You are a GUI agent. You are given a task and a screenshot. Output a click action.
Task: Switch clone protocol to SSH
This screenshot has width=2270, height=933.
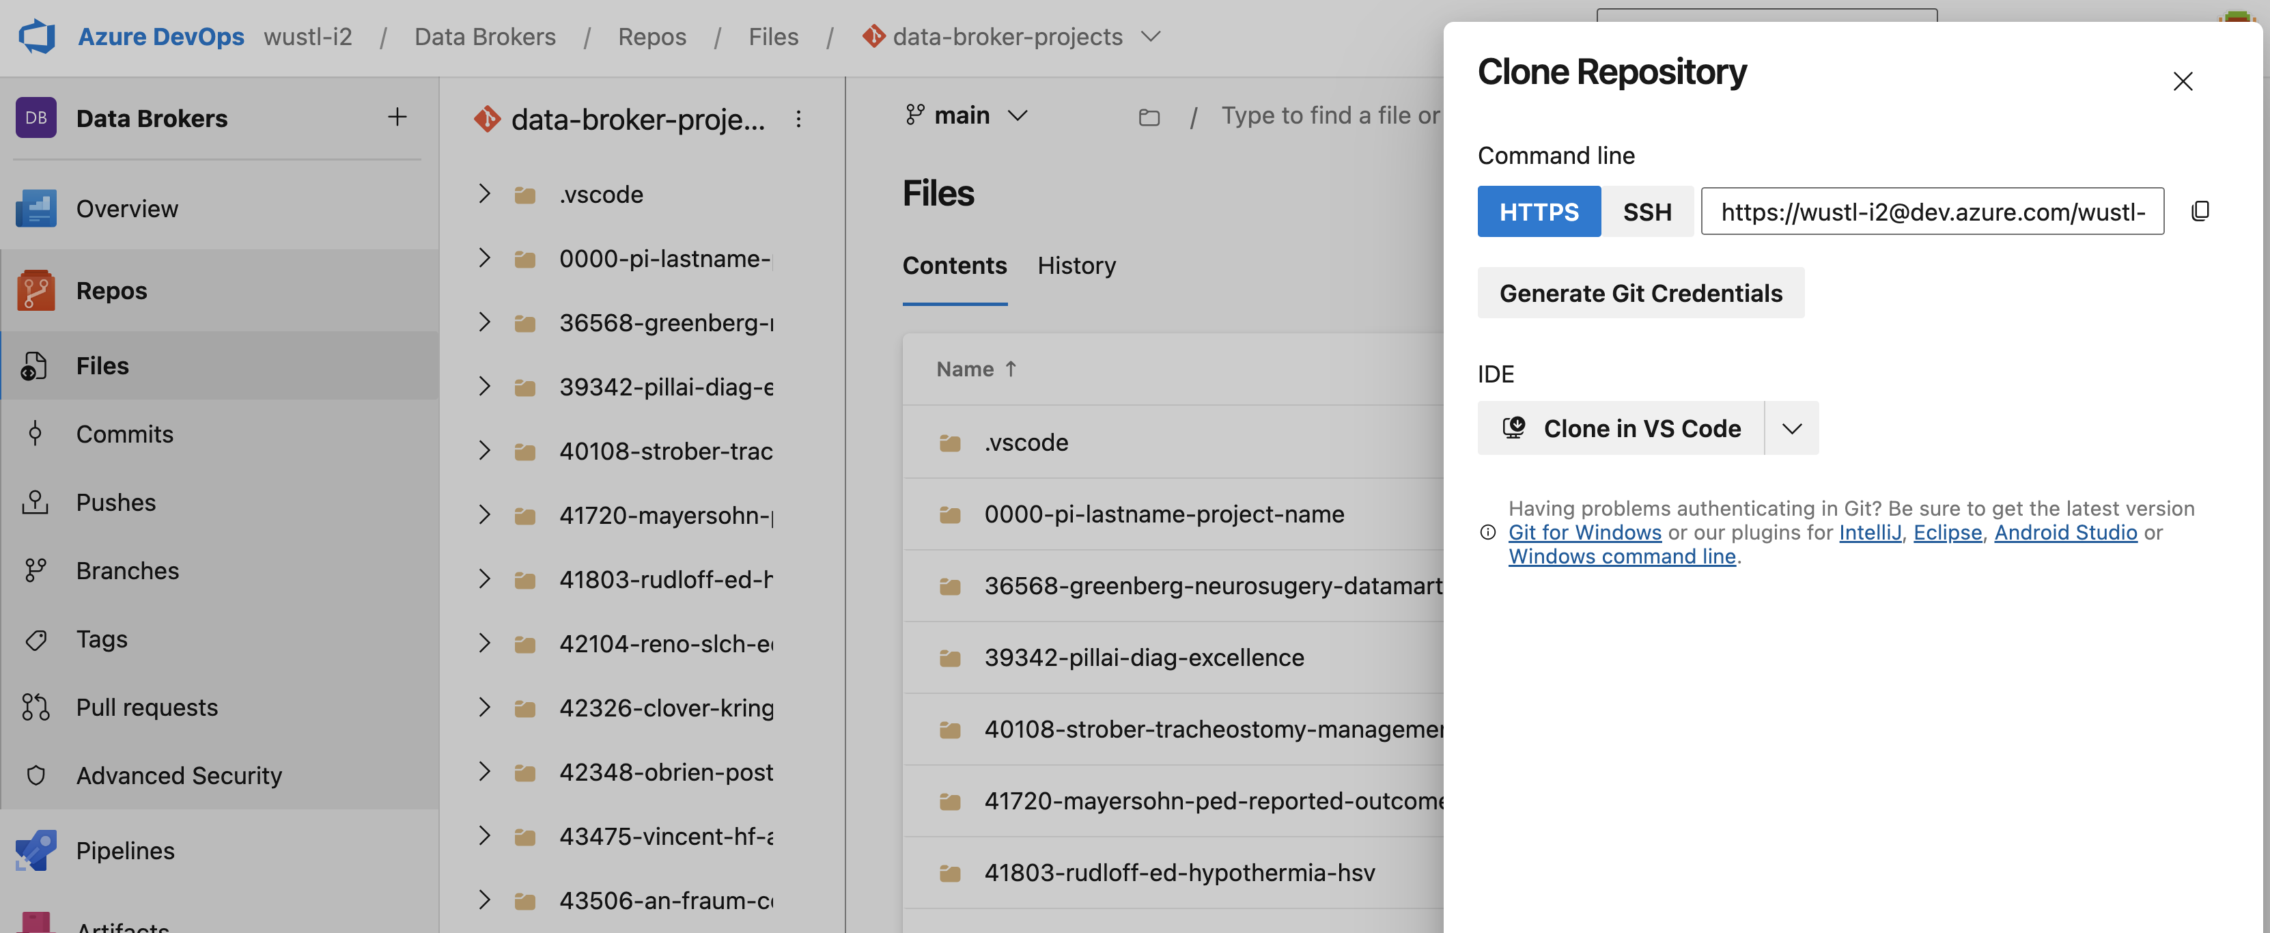[1647, 212]
